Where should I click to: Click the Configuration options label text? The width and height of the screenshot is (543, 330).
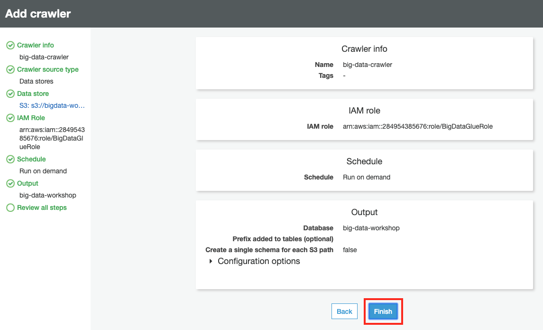pos(258,261)
